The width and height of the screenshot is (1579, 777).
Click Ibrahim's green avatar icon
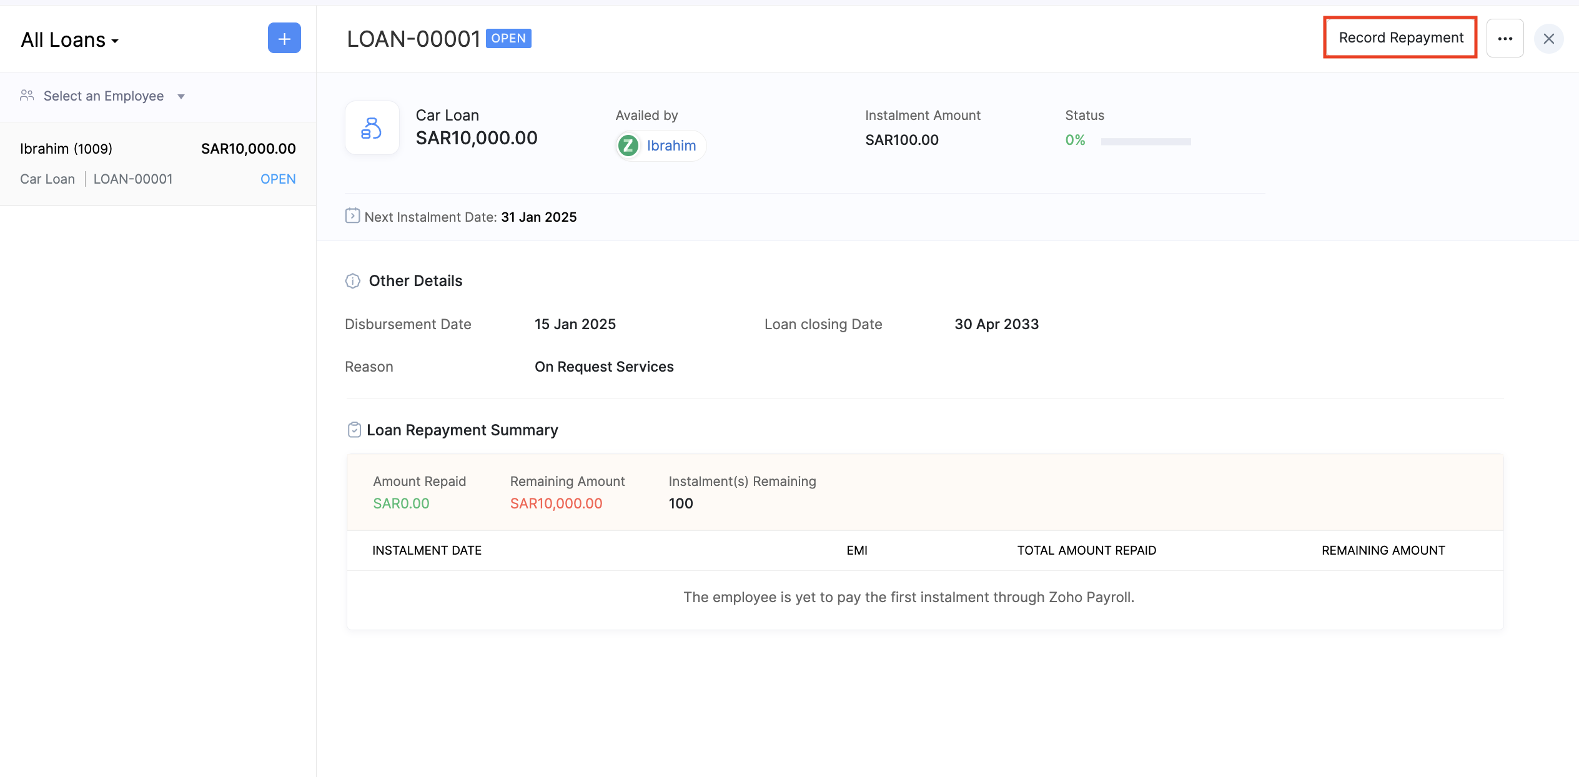point(628,146)
